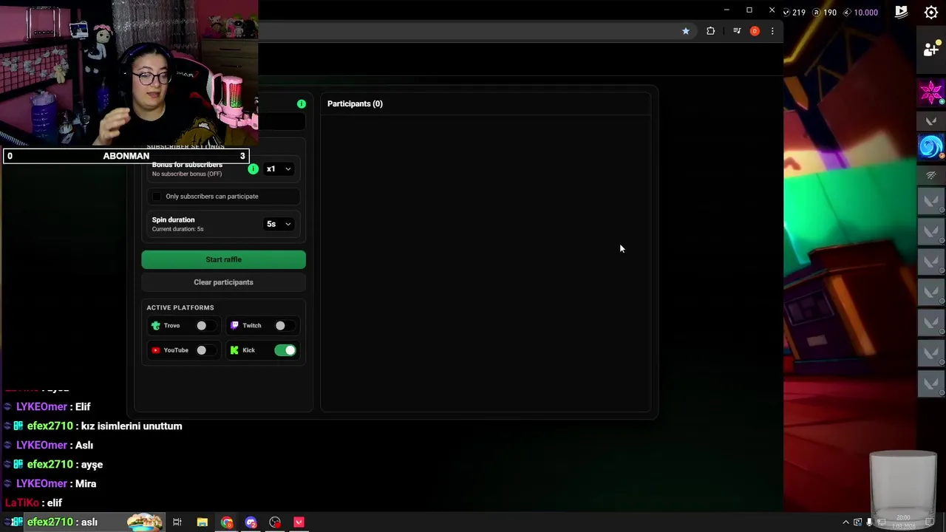Click the webcam overlay feed
Screen dimensions: 946x532
(x=129, y=74)
